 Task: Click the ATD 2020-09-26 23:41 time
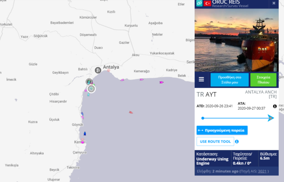click(215, 106)
